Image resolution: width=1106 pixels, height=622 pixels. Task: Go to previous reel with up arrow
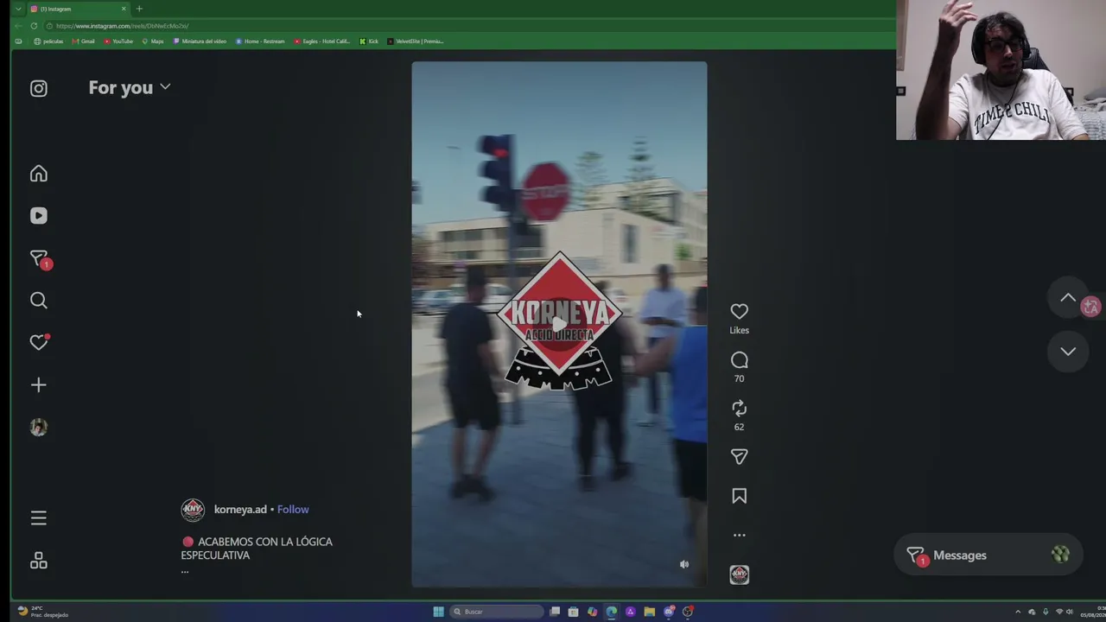click(x=1068, y=298)
